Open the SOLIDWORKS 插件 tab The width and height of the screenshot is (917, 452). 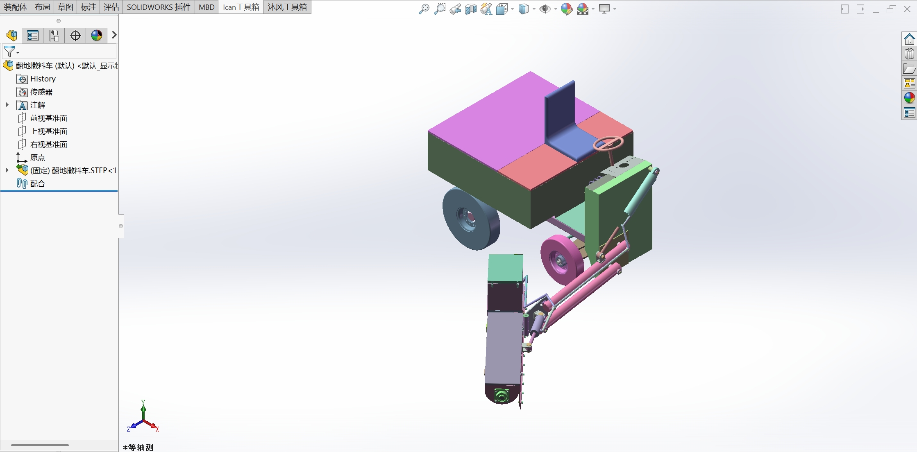[158, 7]
